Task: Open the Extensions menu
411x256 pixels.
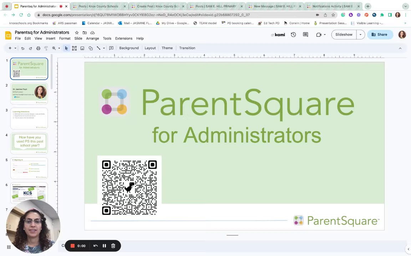Action: [x=124, y=38]
